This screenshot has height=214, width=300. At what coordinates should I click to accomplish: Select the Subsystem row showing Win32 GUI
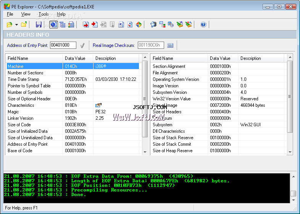[x=218, y=125]
